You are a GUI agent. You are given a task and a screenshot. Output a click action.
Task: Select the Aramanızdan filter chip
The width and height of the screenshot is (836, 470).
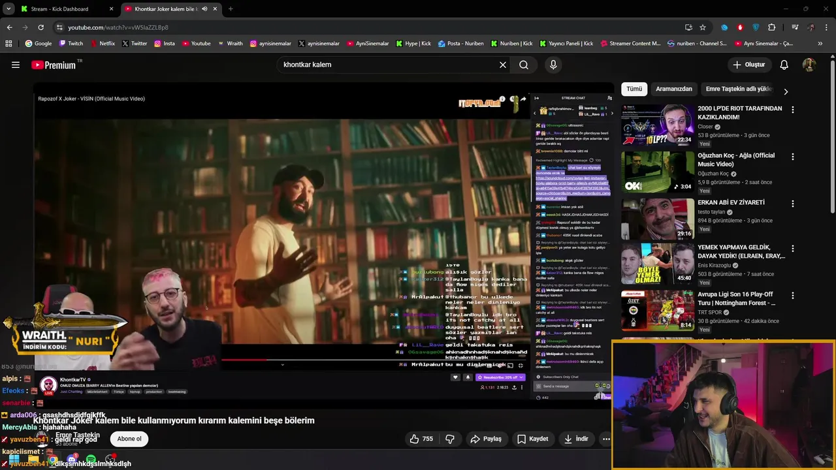674,89
